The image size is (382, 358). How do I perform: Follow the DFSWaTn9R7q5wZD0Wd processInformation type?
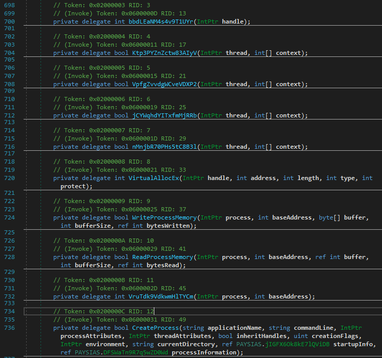[x=136, y=352]
